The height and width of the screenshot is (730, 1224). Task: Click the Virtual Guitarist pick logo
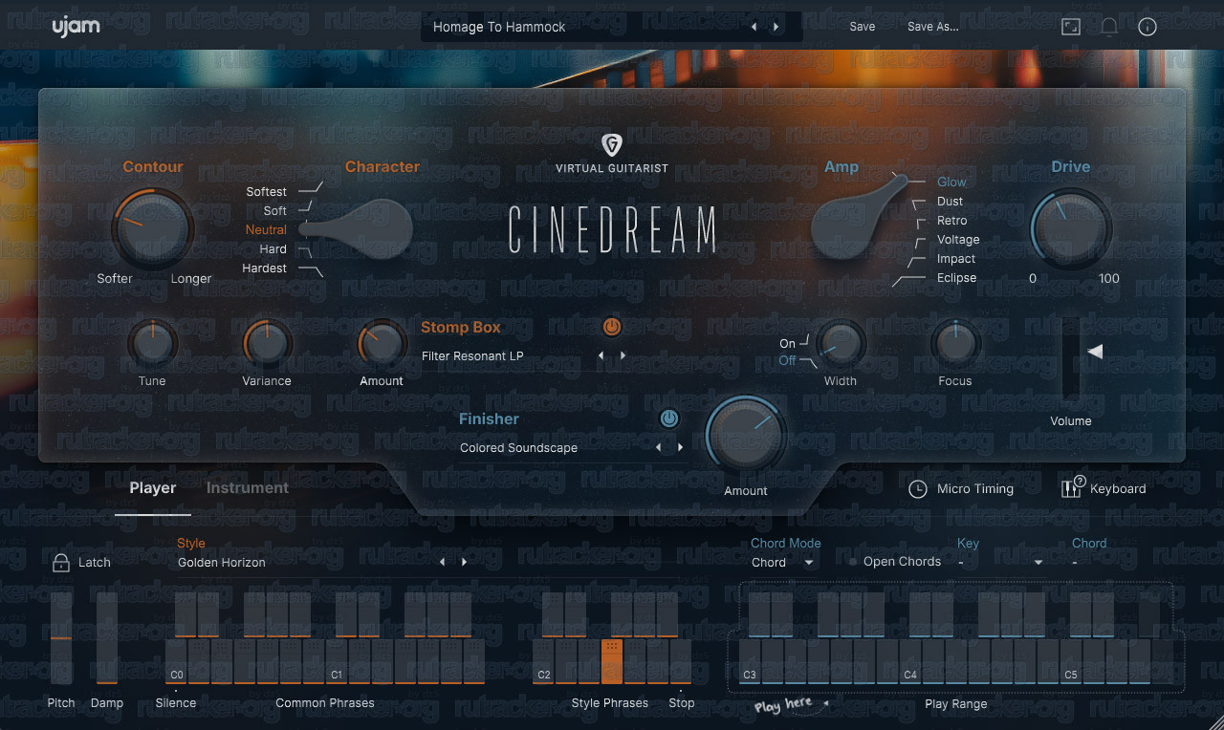612,144
